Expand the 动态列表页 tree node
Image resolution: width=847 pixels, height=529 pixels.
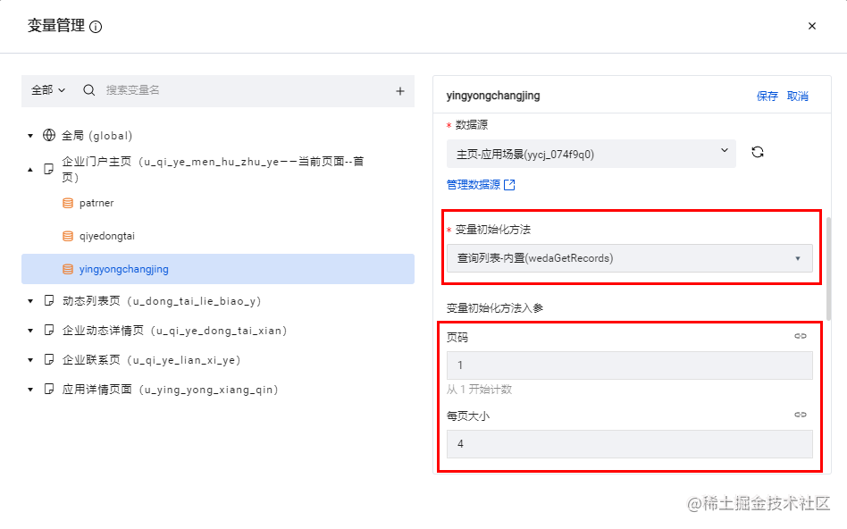[30, 301]
